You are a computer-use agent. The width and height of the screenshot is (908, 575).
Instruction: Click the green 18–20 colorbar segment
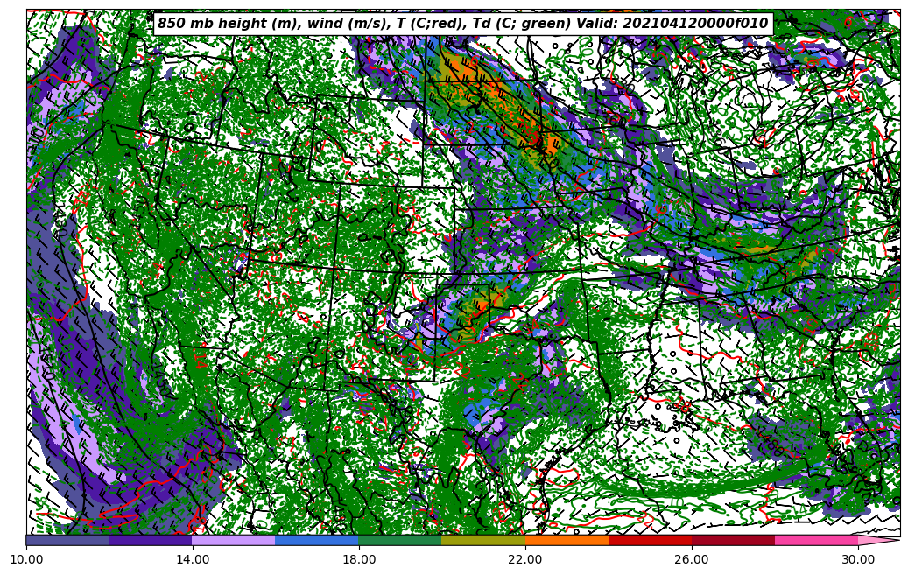(x=400, y=540)
